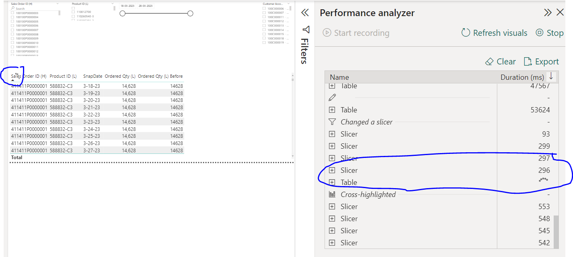Check the blank Product ID option
573x257 pixels.
point(73,8)
